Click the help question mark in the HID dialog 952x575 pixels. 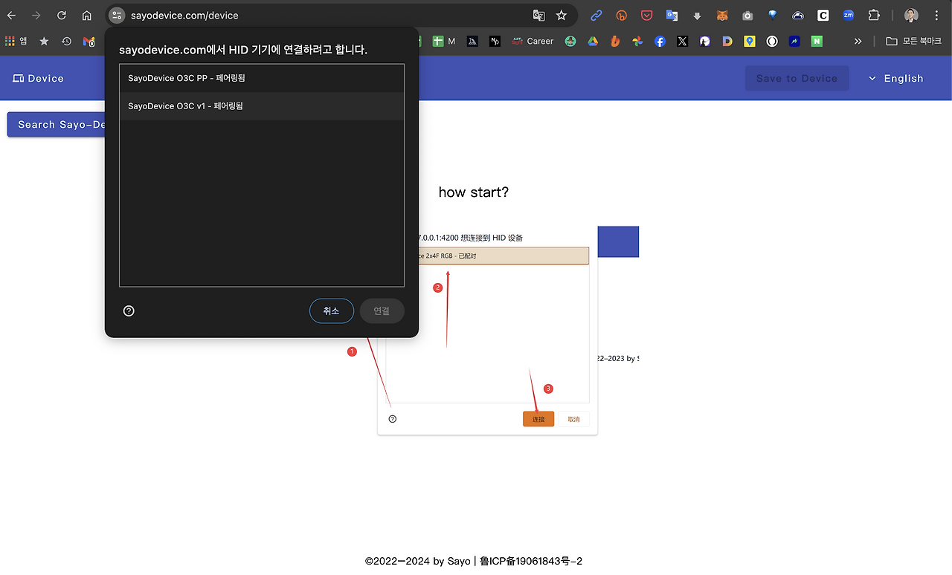129,311
